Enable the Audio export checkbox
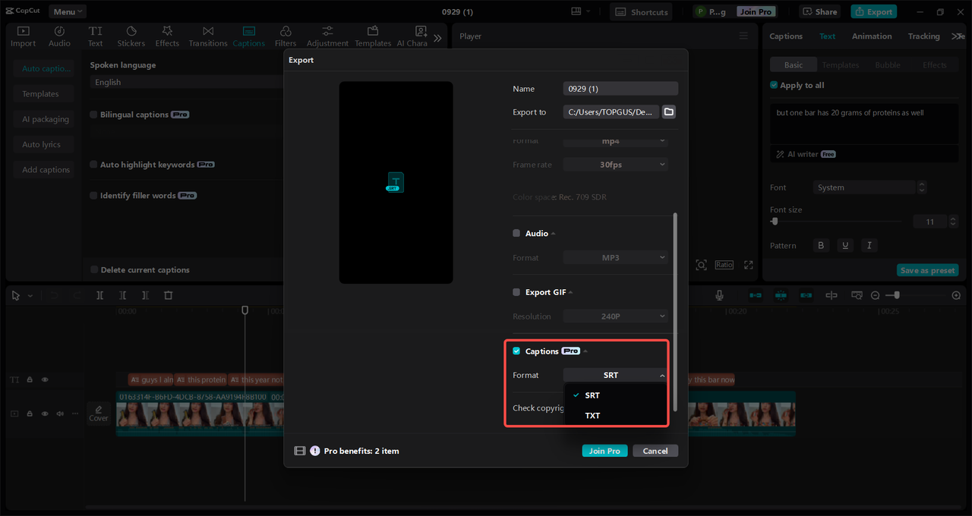The width and height of the screenshot is (972, 516). (516, 234)
